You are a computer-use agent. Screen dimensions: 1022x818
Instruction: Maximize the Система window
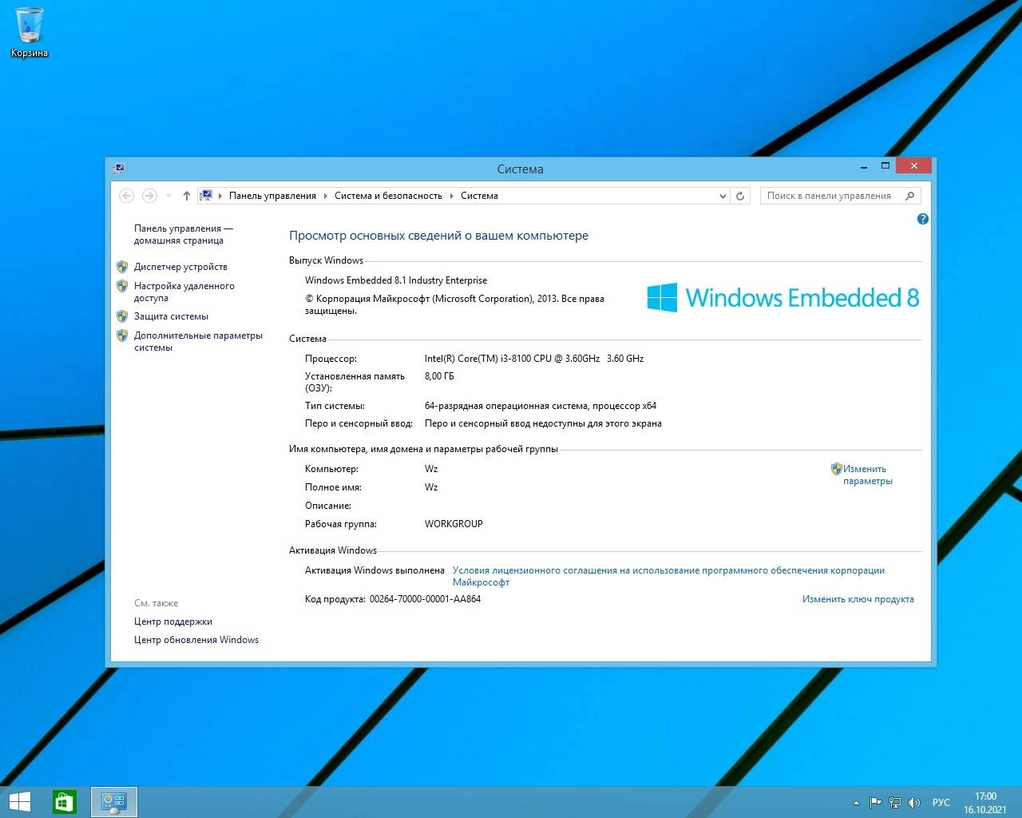click(885, 166)
